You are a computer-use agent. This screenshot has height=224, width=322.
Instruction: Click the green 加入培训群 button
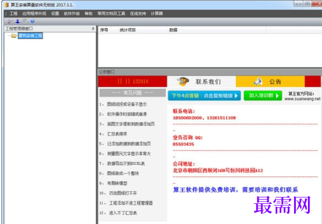(262, 96)
